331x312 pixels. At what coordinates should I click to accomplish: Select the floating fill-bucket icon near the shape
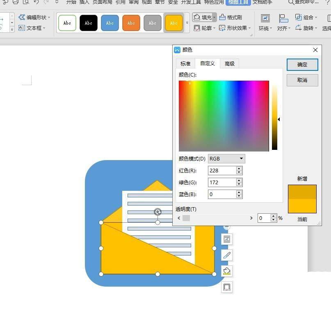(x=227, y=271)
